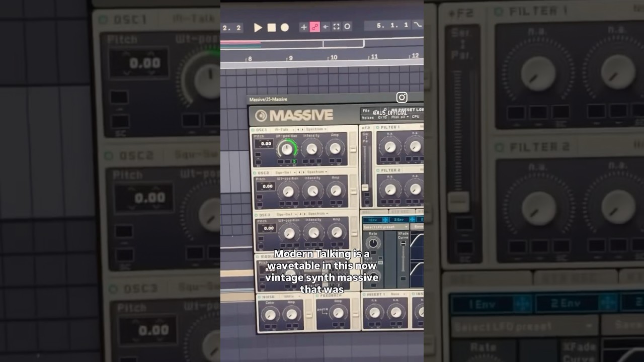Toggle the Filter 1 power button
This screenshot has width=644, height=362.
pyautogui.click(x=377, y=128)
